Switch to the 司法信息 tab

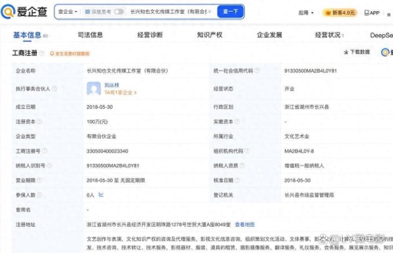(x=90, y=35)
